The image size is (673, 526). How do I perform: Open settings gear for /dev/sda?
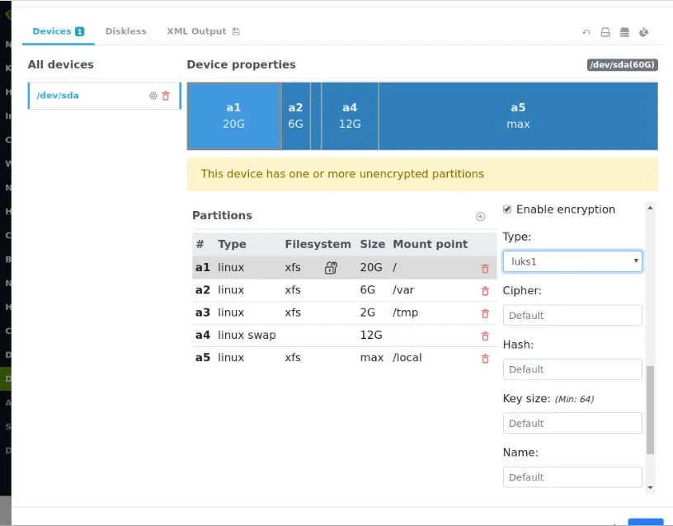pyautogui.click(x=153, y=96)
